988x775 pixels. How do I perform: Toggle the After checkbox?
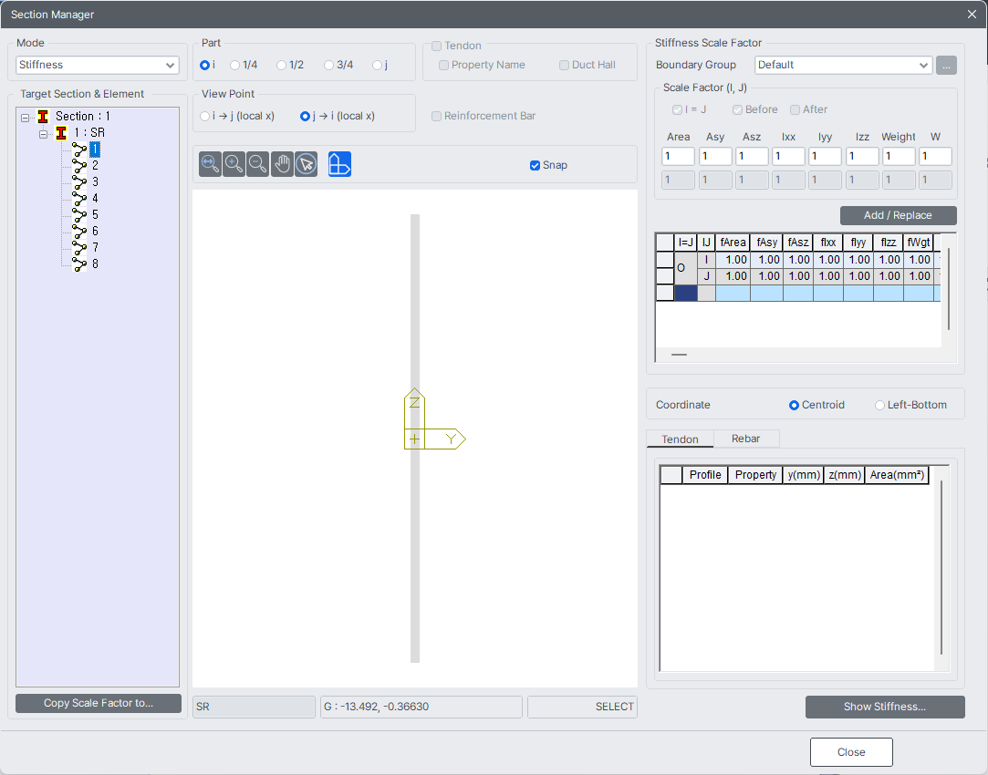796,109
